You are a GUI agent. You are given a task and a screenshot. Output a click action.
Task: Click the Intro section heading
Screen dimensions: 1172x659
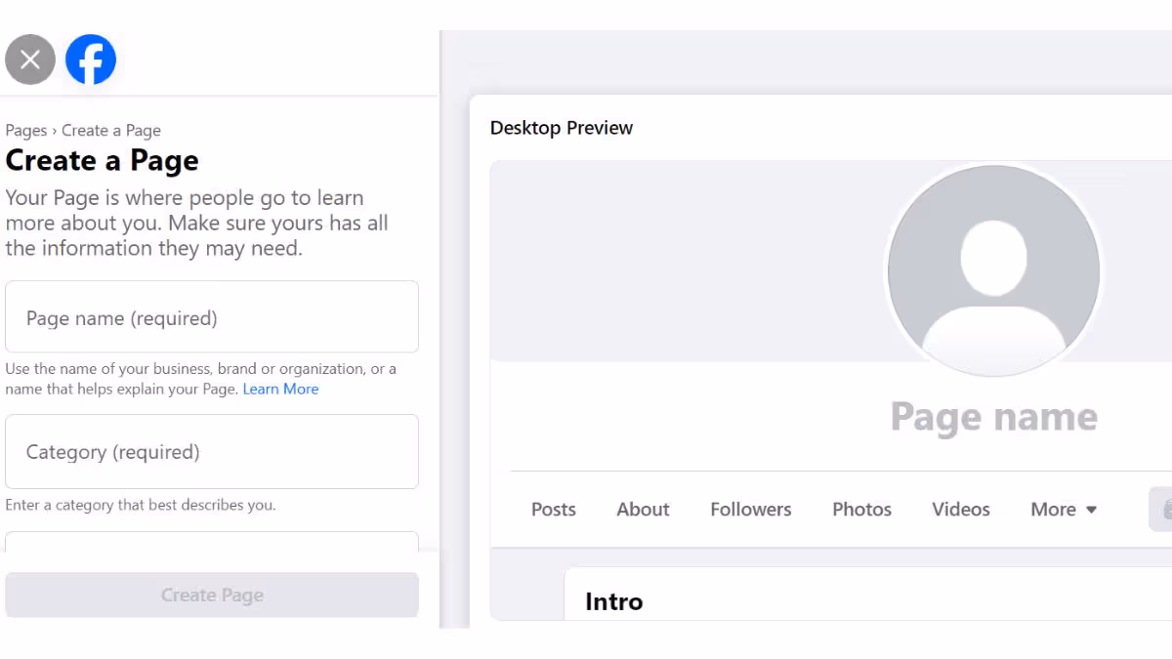[614, 601]
